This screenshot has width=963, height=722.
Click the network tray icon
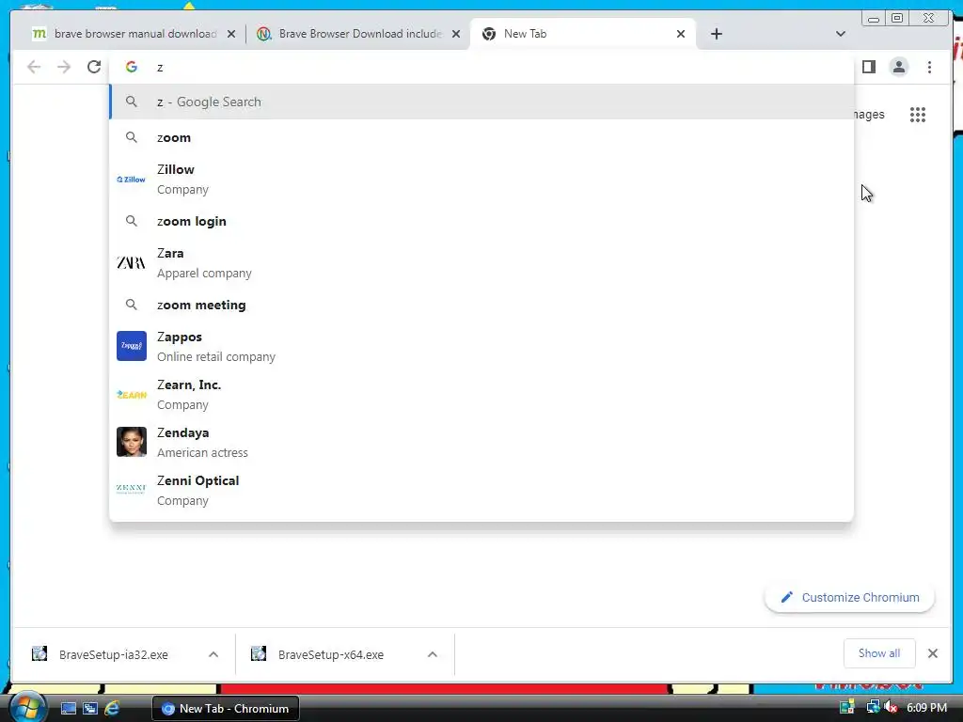coord(872,707)
